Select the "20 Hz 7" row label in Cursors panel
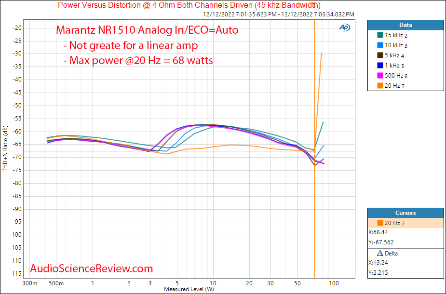The width and height of the screenshot is (446, 294). [394, 223]
